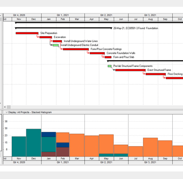This screenshot has width=183, height=179.
Task: Click the Apr cell in the Gantt timescale
Action: 92,19
